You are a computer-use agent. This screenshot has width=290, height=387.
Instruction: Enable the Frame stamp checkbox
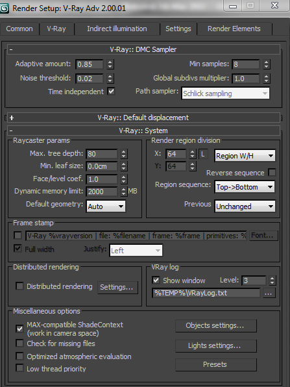click(x=18, y=236)
